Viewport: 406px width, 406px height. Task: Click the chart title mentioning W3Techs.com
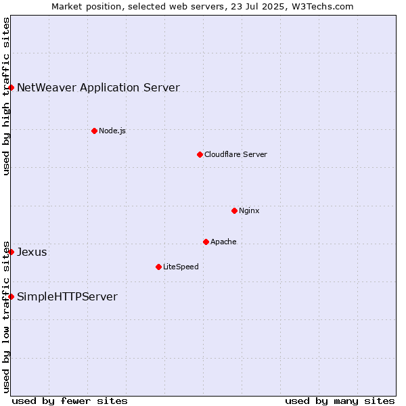[202, 7]
